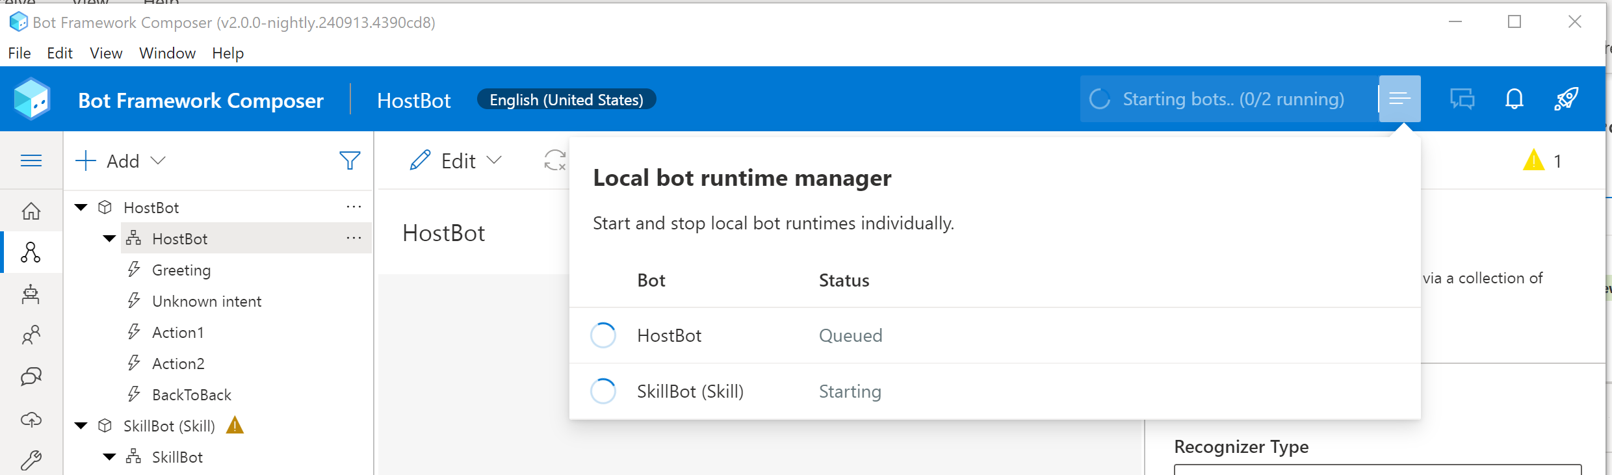Click HostBot in the header breadcrumb

[413, 100]
